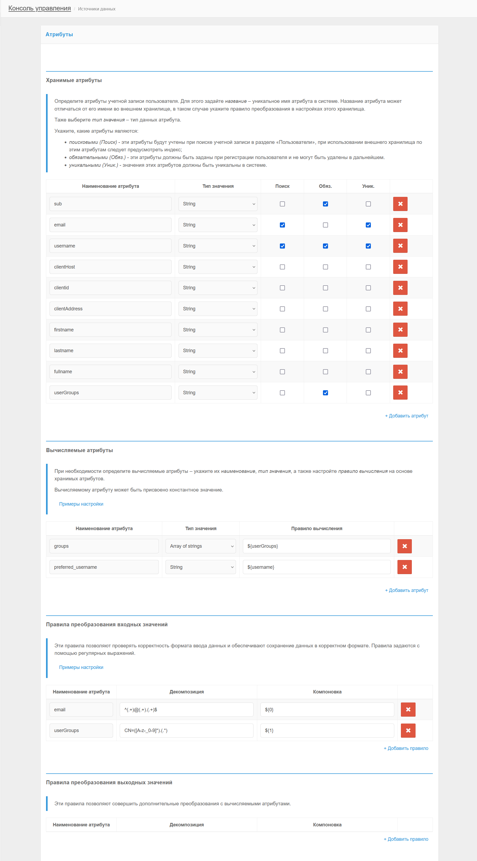Click the Уник. column header
This screenshot has width=477, height=861.
point(368,186)
